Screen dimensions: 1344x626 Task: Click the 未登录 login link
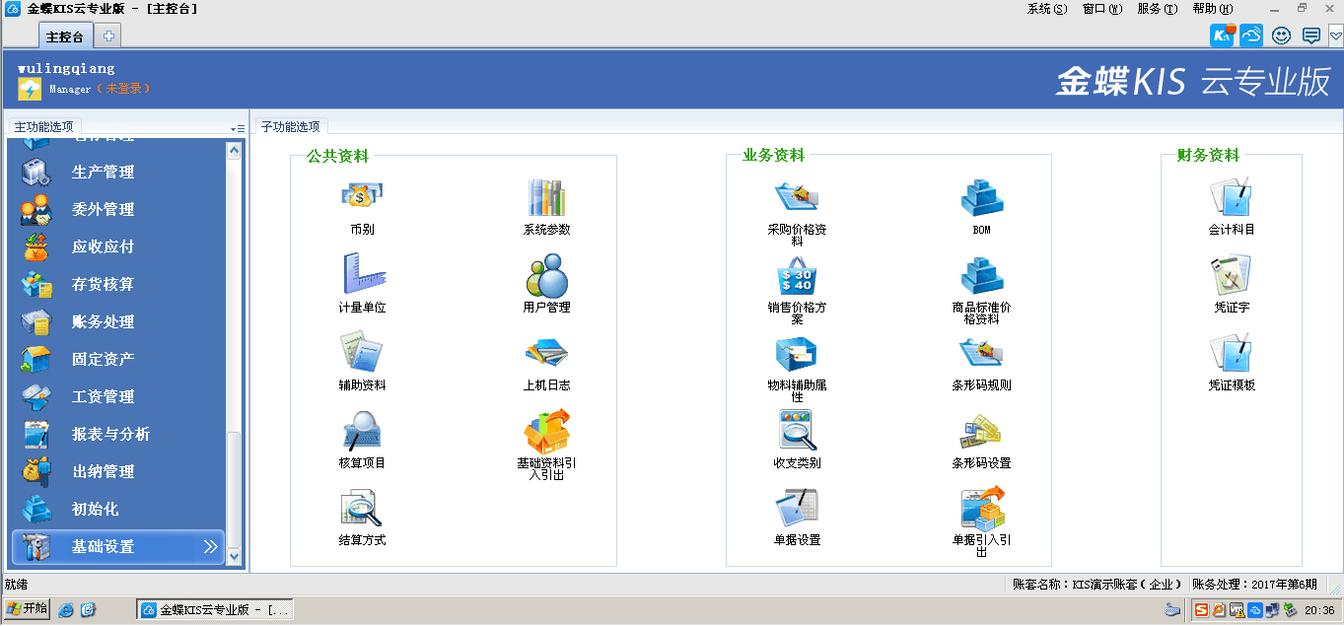pos(124,89)
